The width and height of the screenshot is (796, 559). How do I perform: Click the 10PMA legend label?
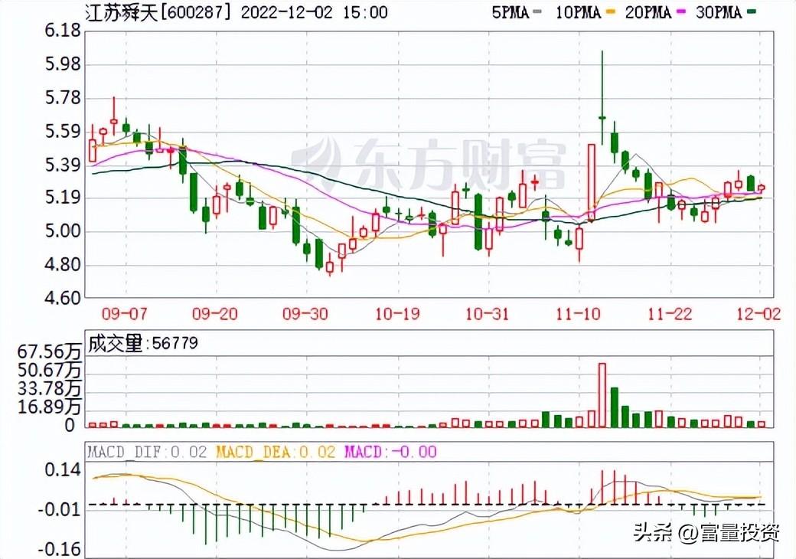[x=578, y=12]
